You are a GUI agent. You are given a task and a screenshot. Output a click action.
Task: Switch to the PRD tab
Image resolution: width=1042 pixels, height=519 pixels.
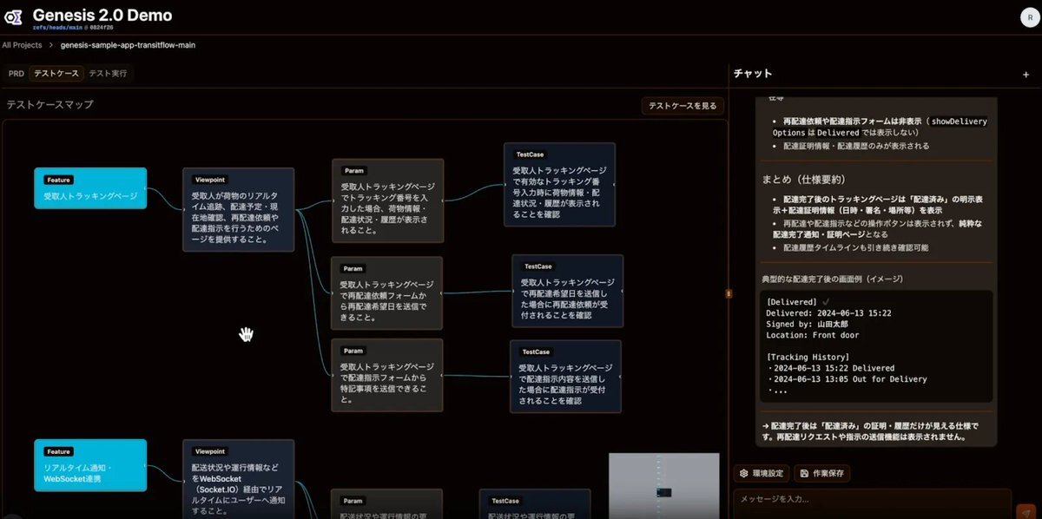(x=16, y=74)
